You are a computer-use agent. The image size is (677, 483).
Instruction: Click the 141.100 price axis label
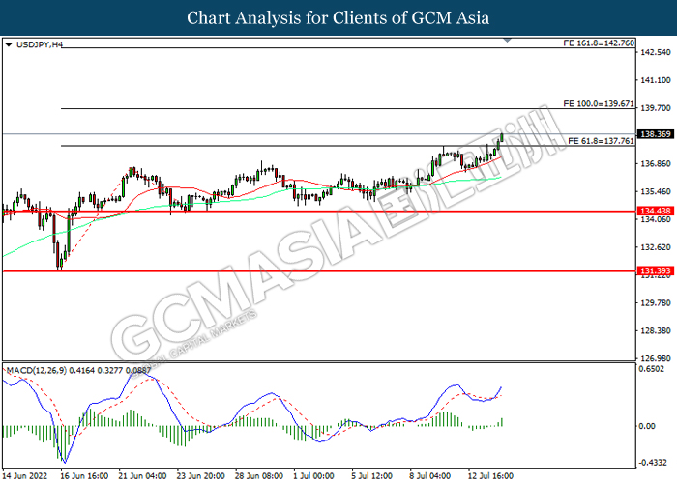pos(656,80)
